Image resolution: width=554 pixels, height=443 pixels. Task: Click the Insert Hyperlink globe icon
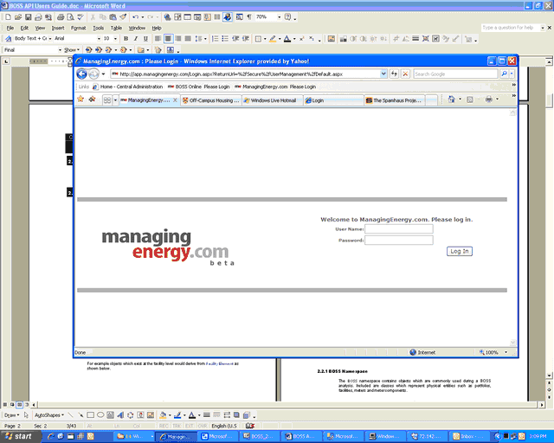167,17
